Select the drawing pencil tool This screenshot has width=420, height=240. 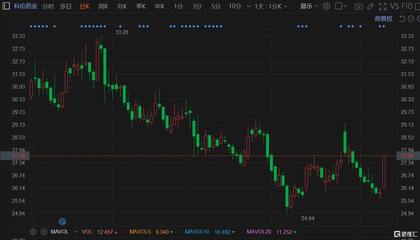point(371,6)
